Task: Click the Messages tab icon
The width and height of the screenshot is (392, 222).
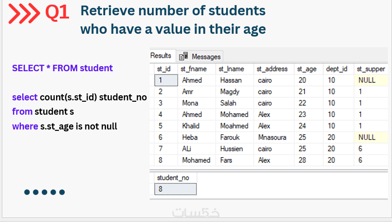Action: 183,56
